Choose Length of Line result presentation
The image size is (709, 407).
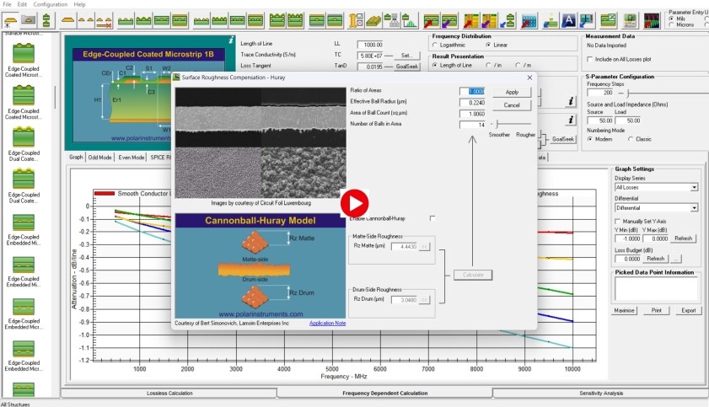pyautogui.click(x=434, y=66)
